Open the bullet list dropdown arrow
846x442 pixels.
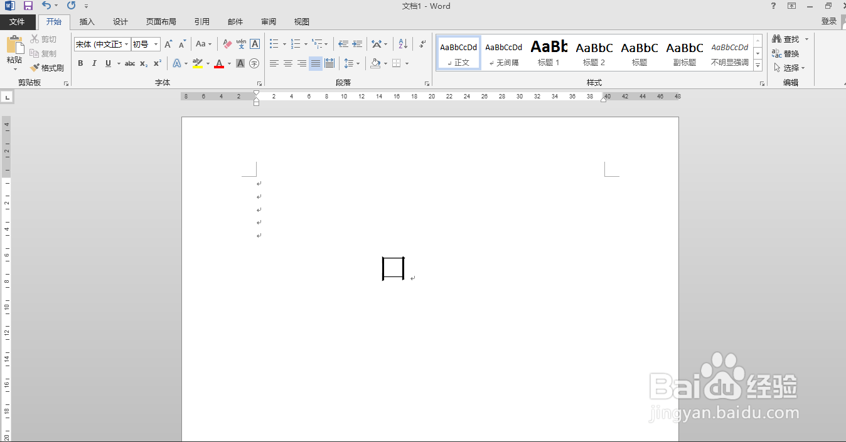(x=284, y=45)
